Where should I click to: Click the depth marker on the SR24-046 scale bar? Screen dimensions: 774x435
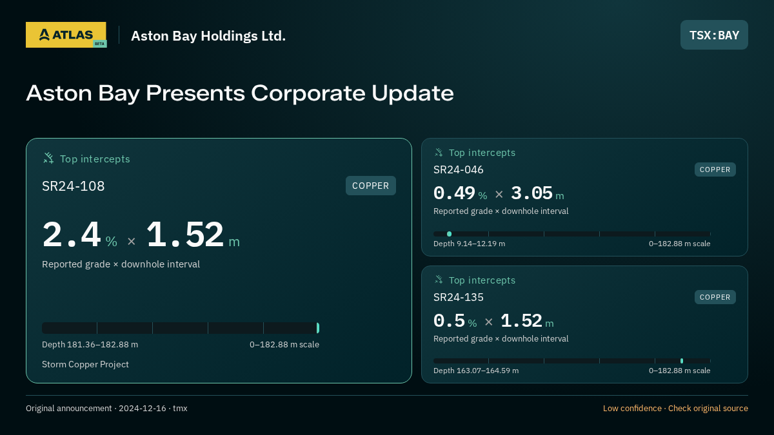point(449,234)
